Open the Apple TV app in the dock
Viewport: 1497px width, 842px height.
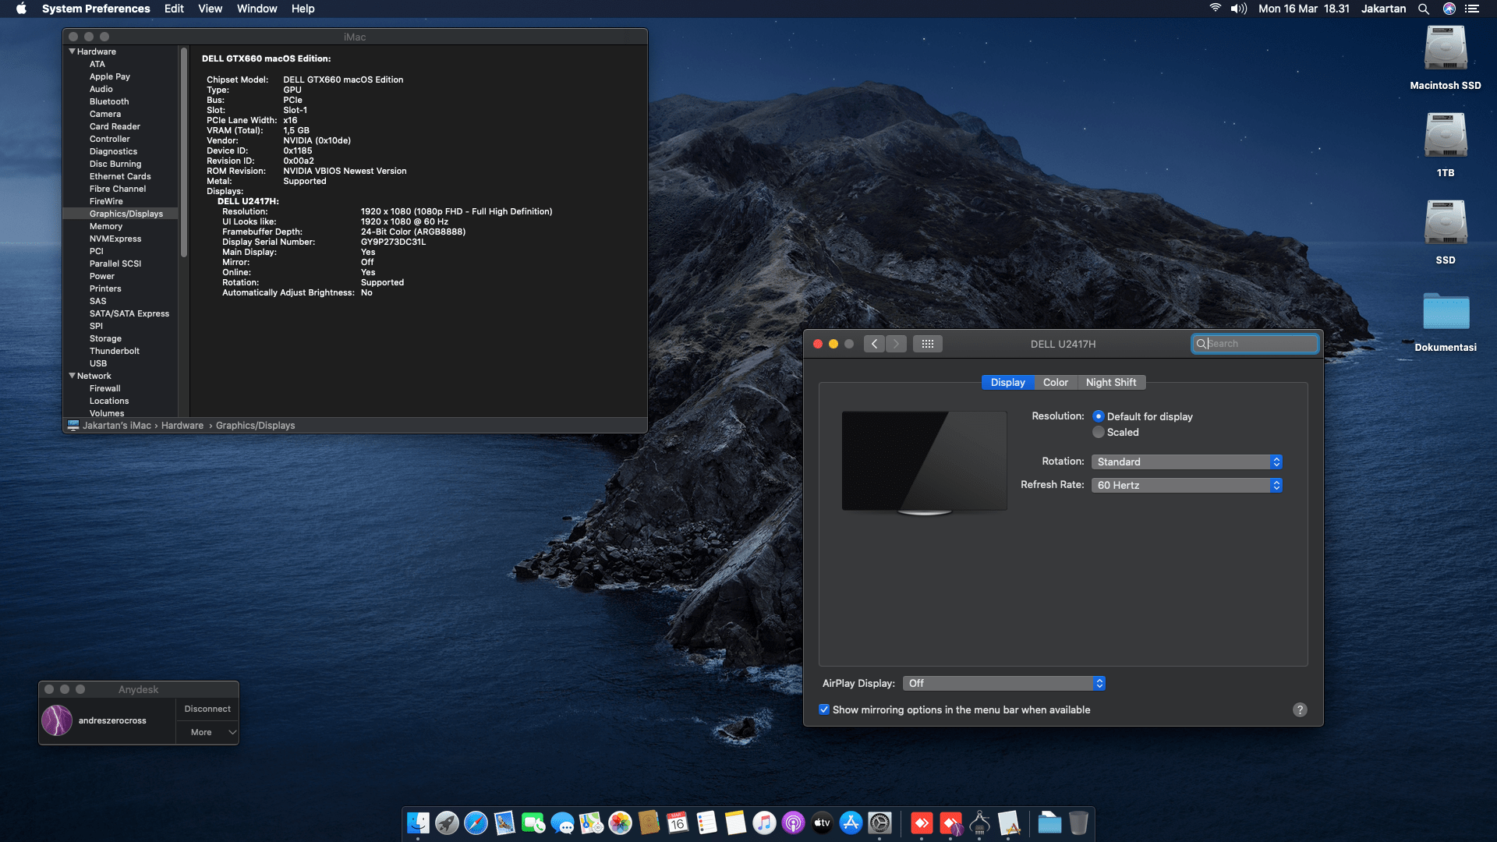click(x=822, y=823)
